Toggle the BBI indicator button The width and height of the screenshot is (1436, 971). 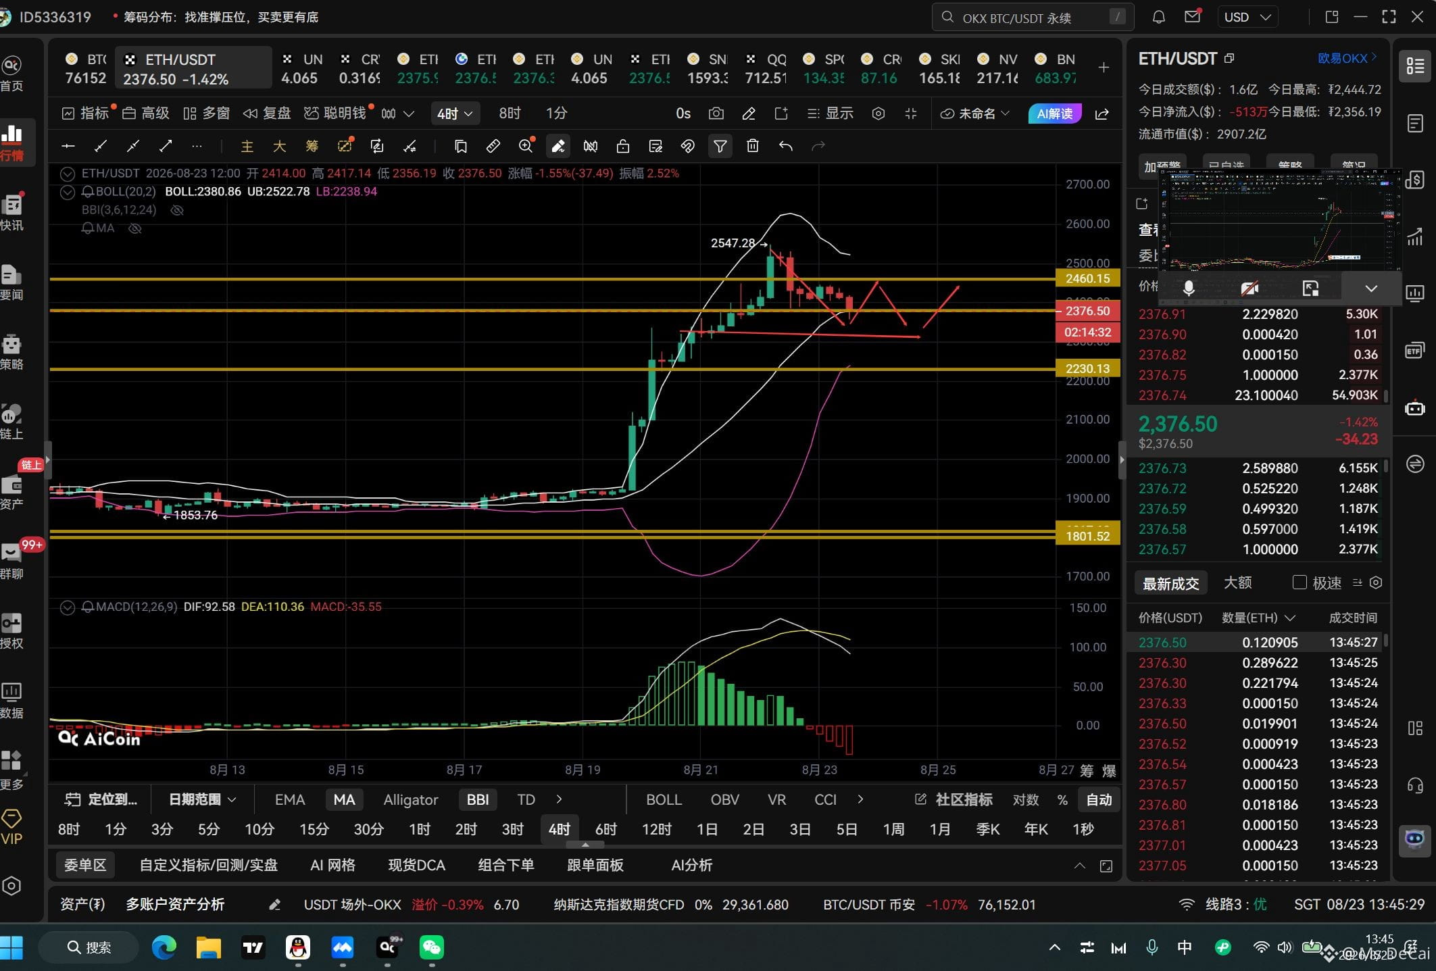[478, 800]
